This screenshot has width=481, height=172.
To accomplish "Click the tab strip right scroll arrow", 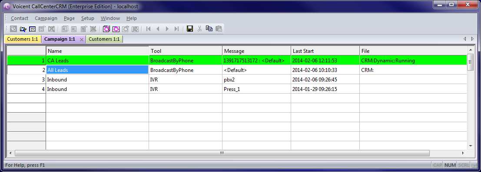I will 472,39.
